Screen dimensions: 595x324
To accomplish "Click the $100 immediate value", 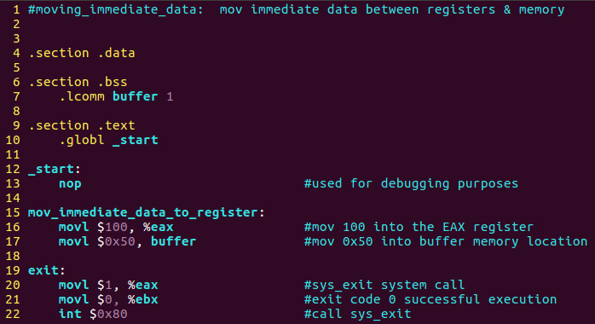I will pos(113,227).
